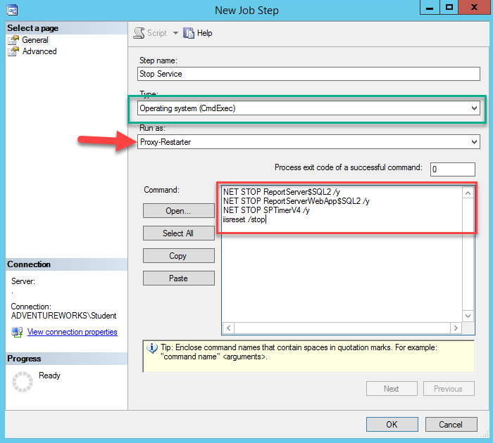
Task: Select the General page icon
Action: pos(13,40)
